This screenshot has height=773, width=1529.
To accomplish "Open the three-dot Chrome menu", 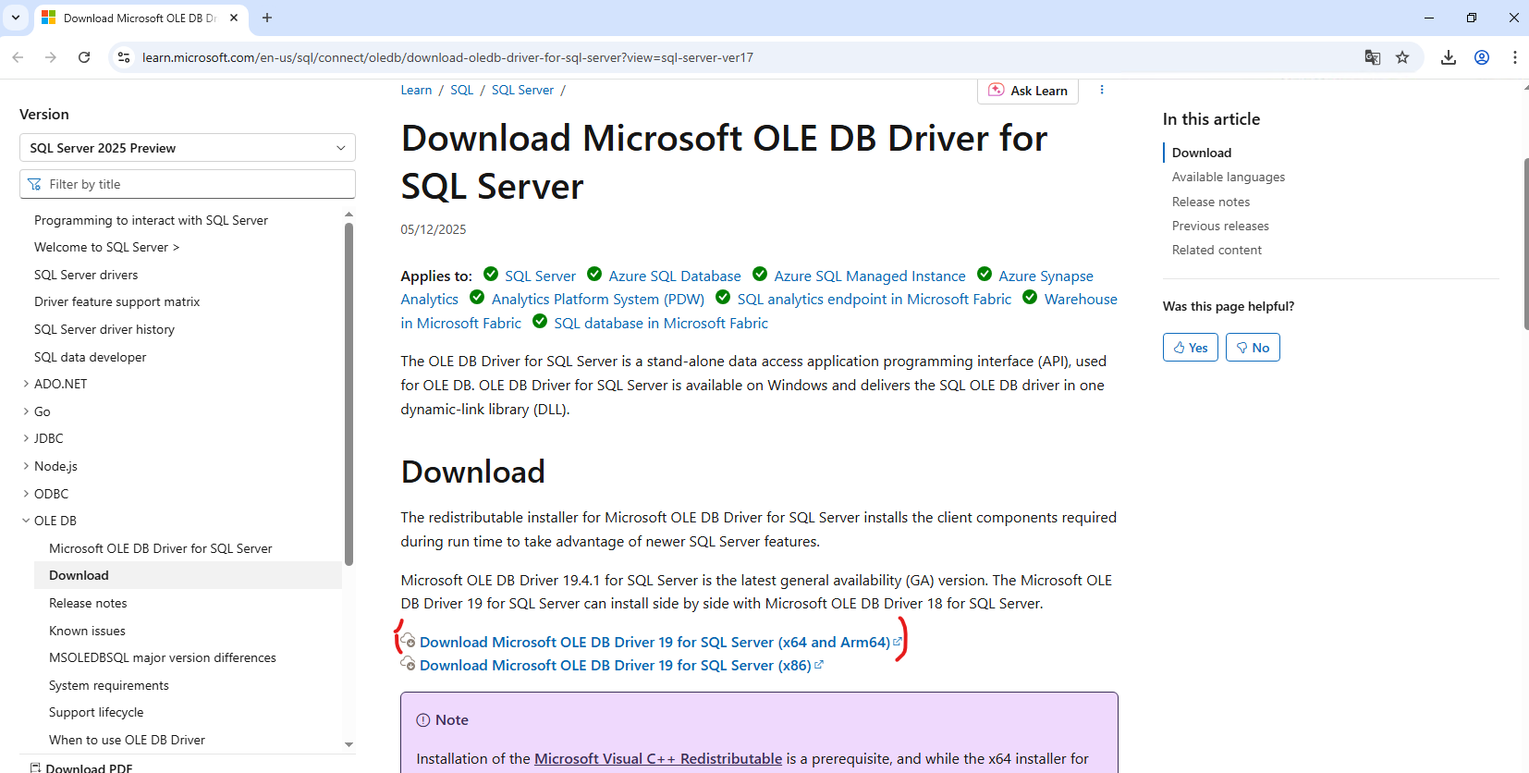I will pyautogui.click(x=1514, y=57).
